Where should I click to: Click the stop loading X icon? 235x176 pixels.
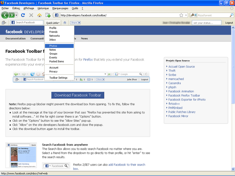point(31,15)
